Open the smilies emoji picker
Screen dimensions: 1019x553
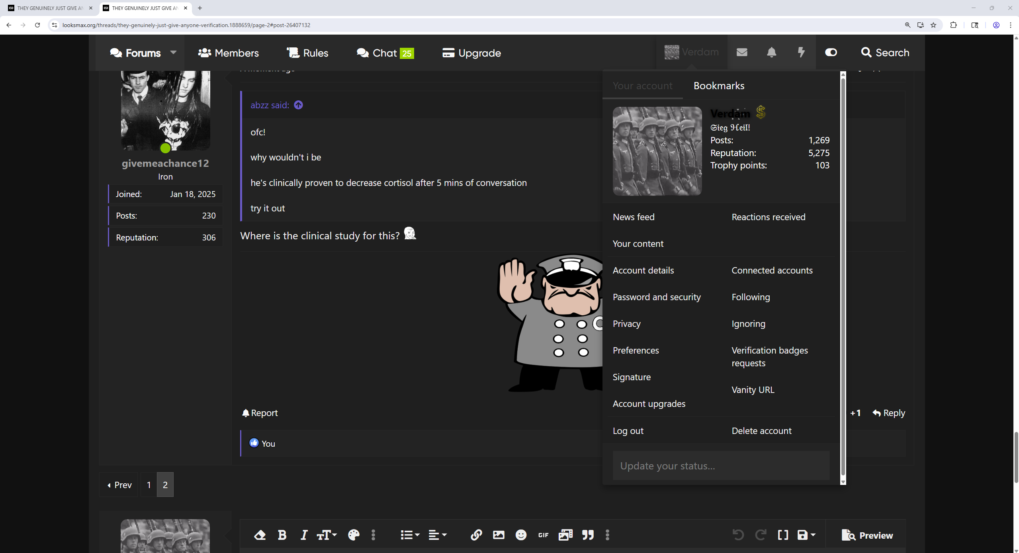521,535
